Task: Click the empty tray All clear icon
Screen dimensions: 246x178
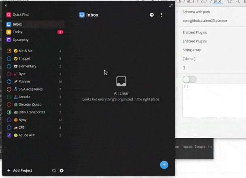Action: [x=121, y=81]
